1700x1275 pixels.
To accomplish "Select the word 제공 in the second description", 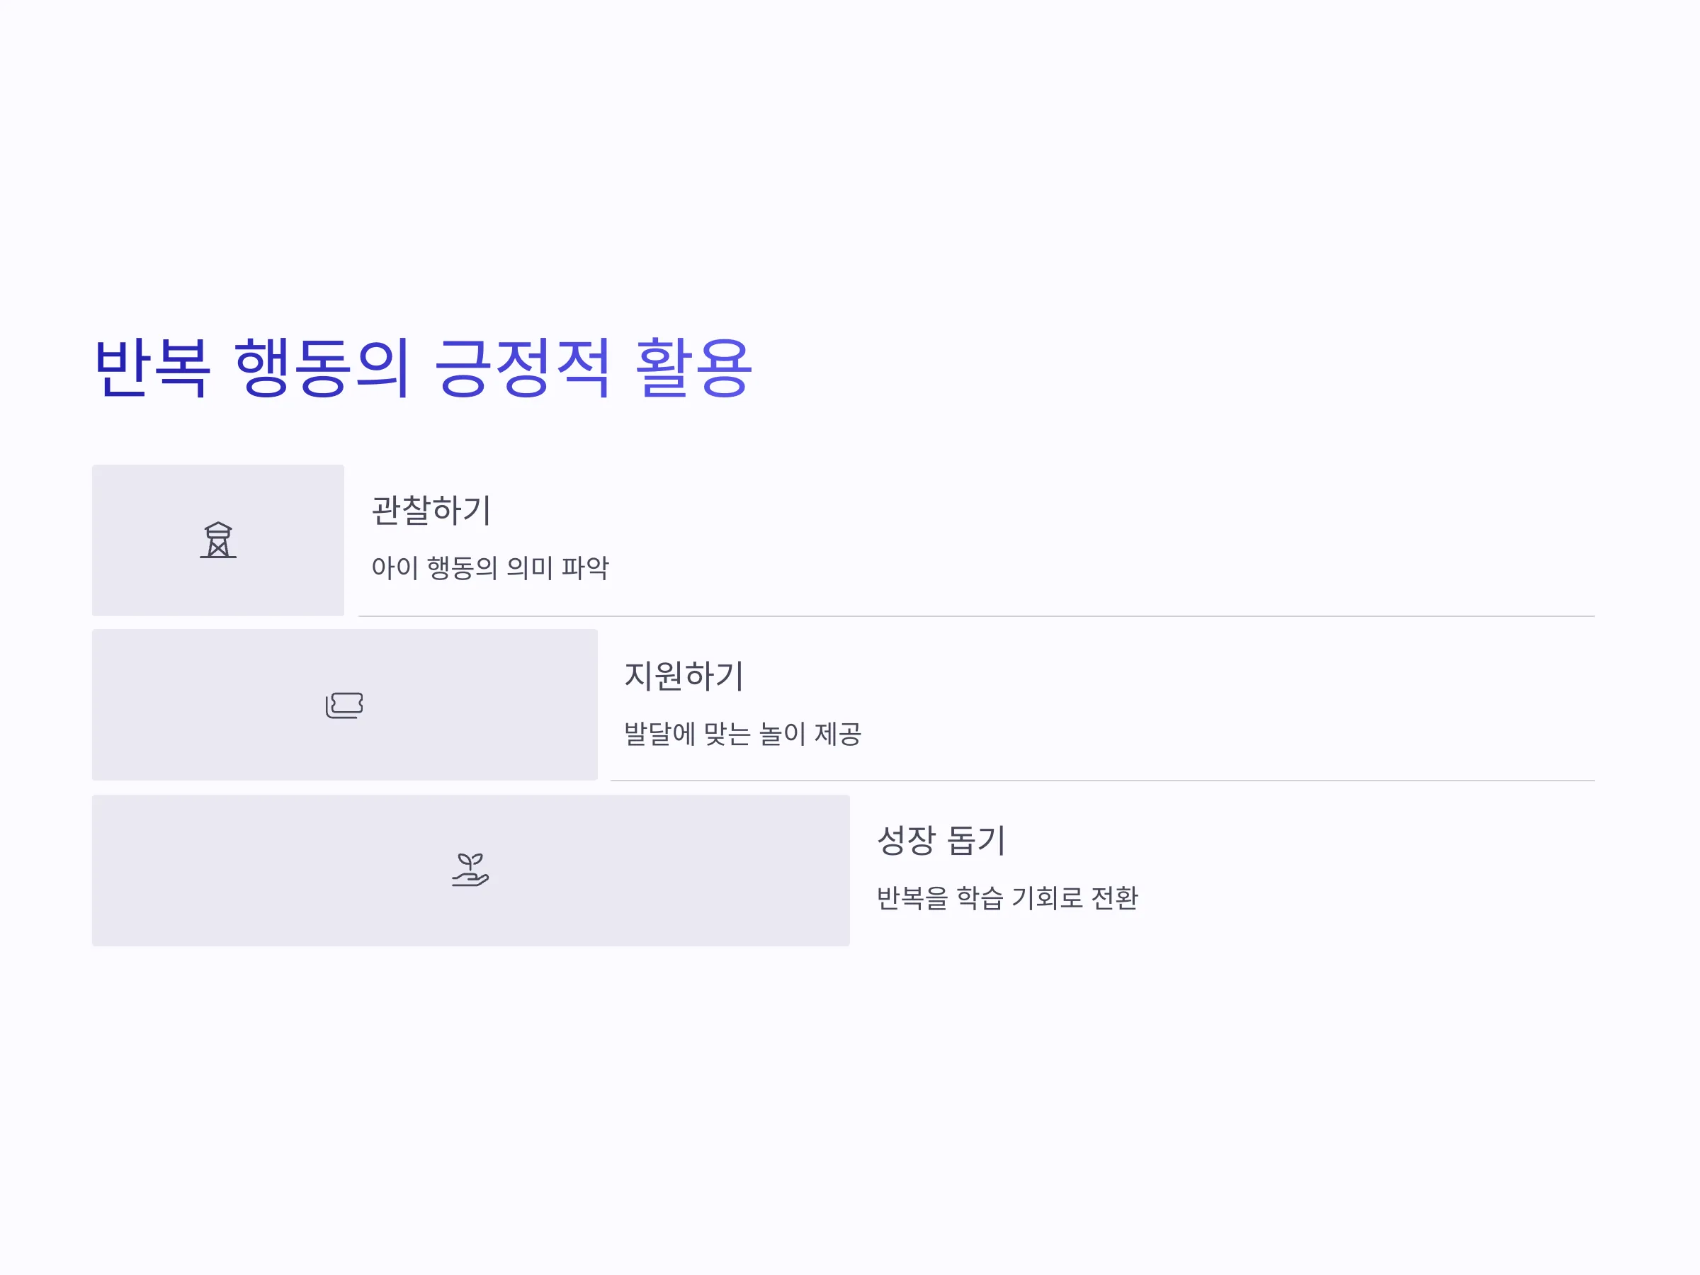I will [838, 733].
